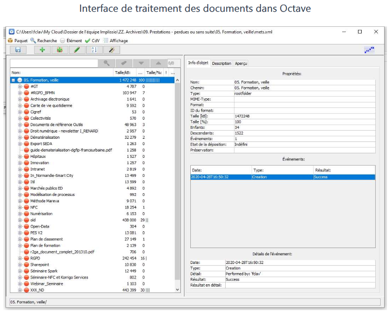Click the green plus add icon
The image size is (392, 312).
(42, 50)
